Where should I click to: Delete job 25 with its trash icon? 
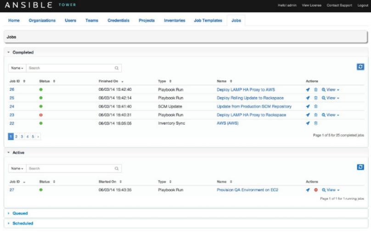point(315,98)
